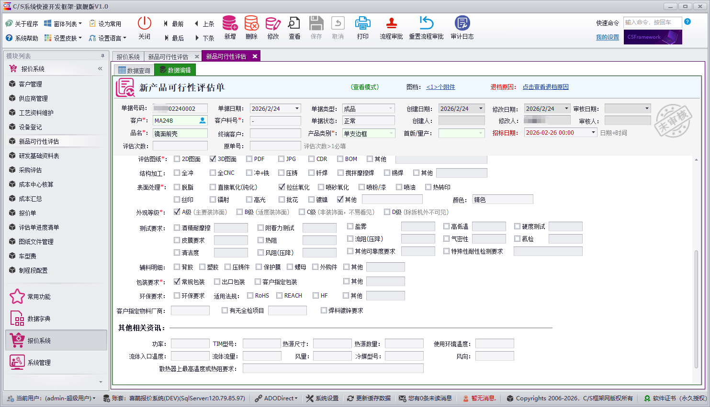
Task: Switch to the 数据查询 sub-tab
Action: coord(134,70)
